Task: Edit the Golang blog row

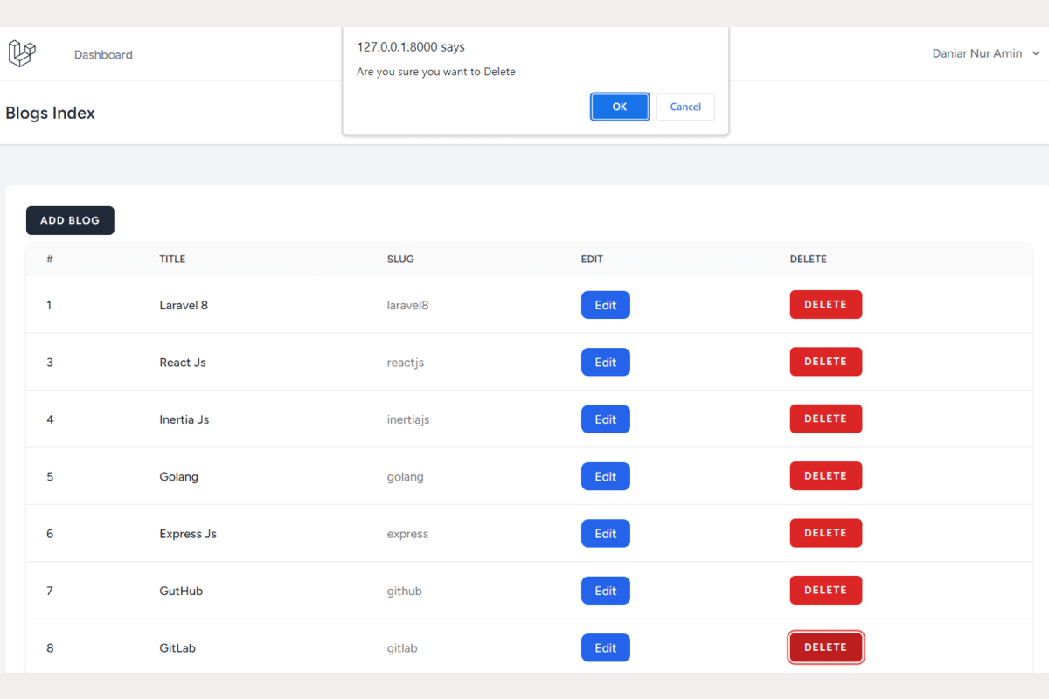Action: [x=605, y=476]
